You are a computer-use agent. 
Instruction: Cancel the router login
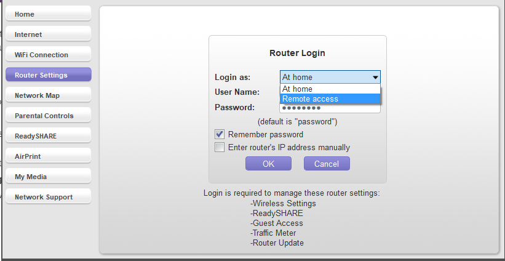point(327,164)
